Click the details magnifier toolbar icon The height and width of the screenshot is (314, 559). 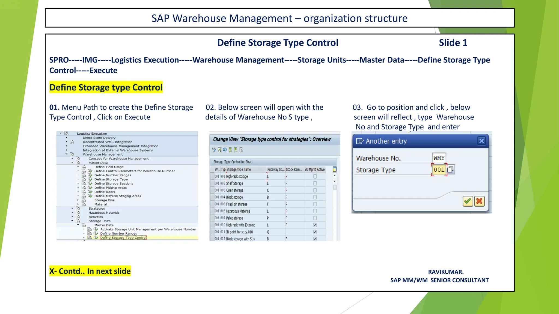pyautogui.click(x=219, y=150)
